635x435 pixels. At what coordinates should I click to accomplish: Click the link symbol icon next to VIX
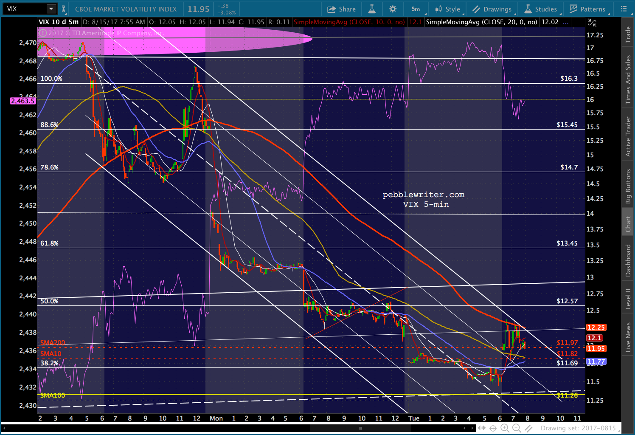pos(64,9)
